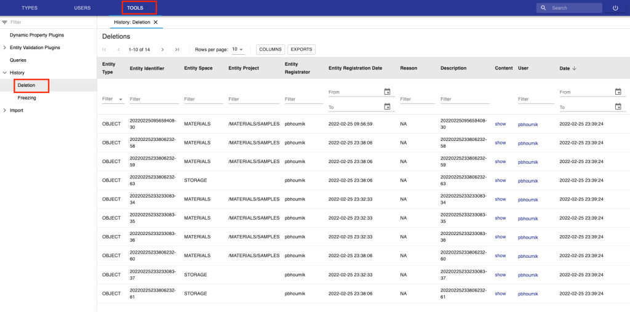630x312 pixels.
Task: Go to previous page of deletions
Action: point(119,49)
